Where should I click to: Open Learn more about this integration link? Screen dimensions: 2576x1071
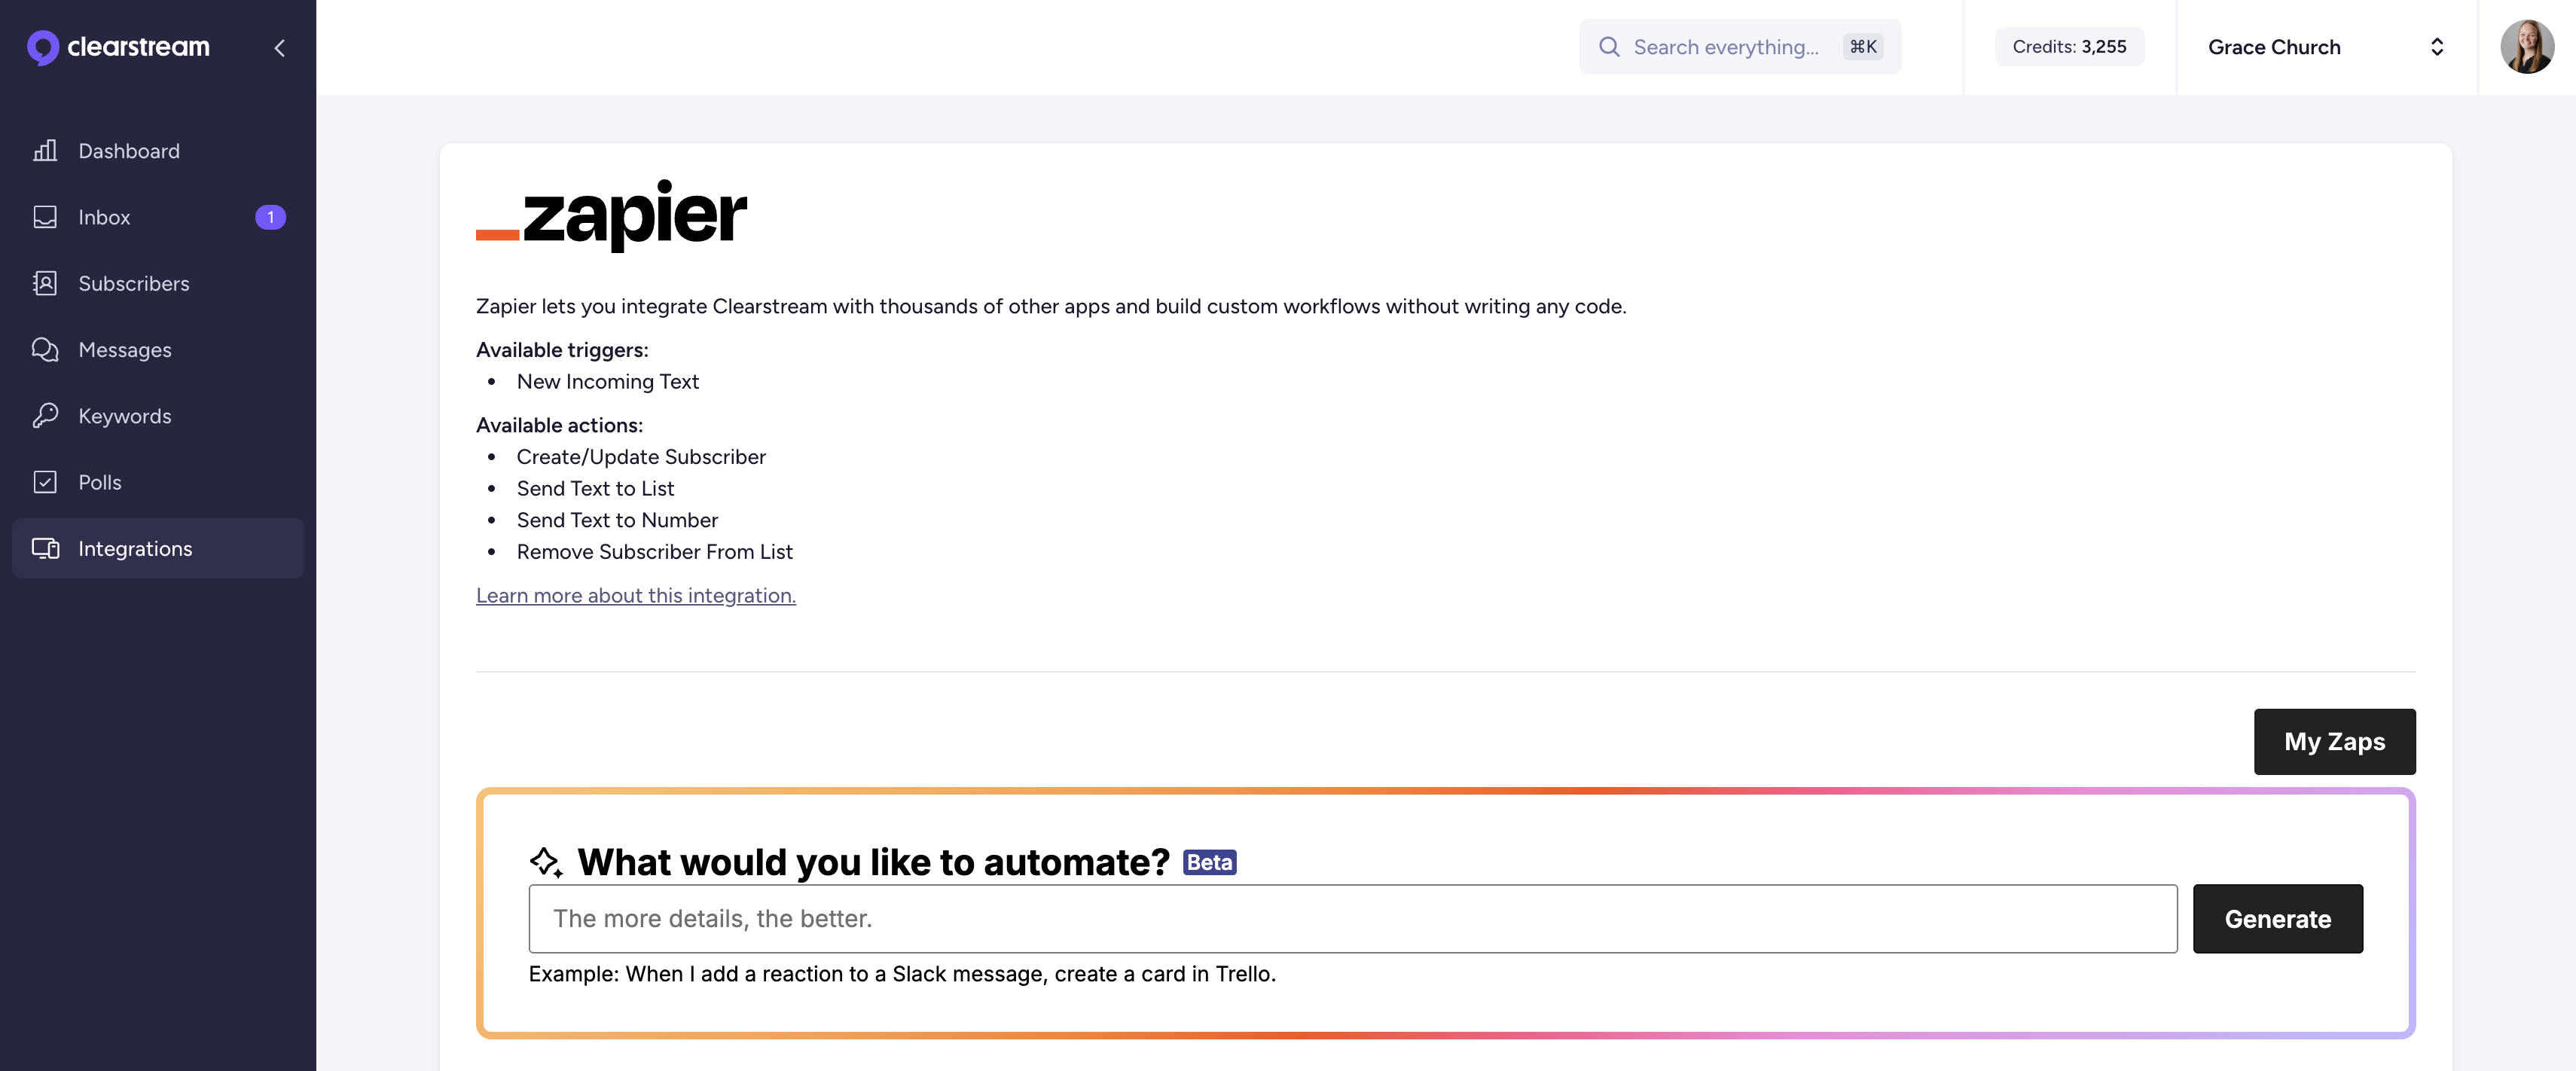(x=635, y=595)
